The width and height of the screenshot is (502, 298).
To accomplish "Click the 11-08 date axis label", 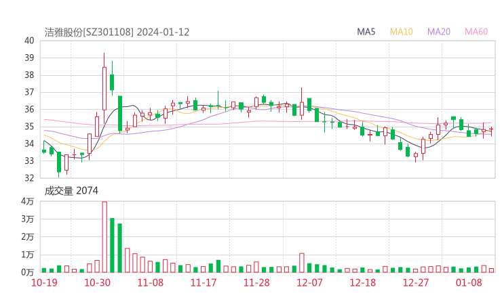I will (150, 282).
